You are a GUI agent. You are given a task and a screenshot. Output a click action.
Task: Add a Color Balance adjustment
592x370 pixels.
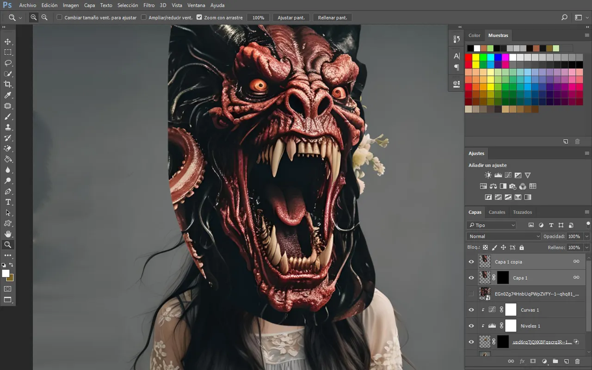493,186
